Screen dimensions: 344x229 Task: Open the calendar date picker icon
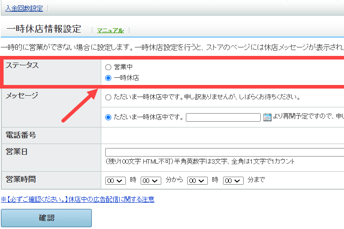[267, 117]
